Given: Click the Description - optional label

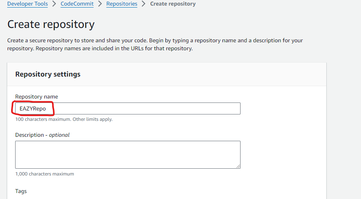Looking at the screenshot, I should tap(42, 135).
